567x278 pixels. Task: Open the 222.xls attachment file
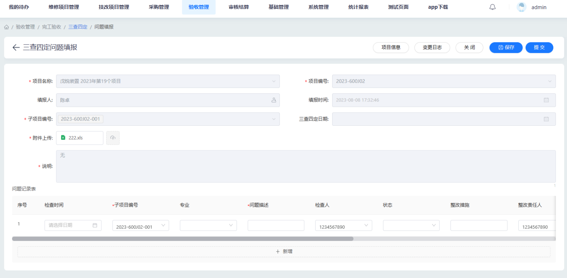pos(76,138)
